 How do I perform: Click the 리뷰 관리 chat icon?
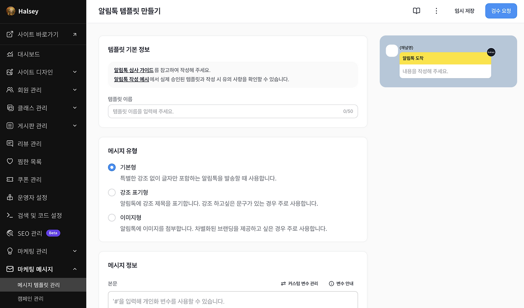(10, 144)
